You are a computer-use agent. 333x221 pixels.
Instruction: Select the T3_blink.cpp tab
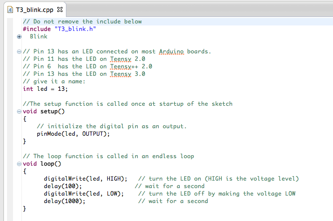pyautogui.click(x=34, y=9)
